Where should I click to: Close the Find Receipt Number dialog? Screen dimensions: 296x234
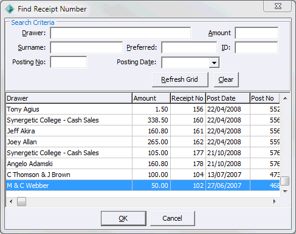[x=278, y=6]
